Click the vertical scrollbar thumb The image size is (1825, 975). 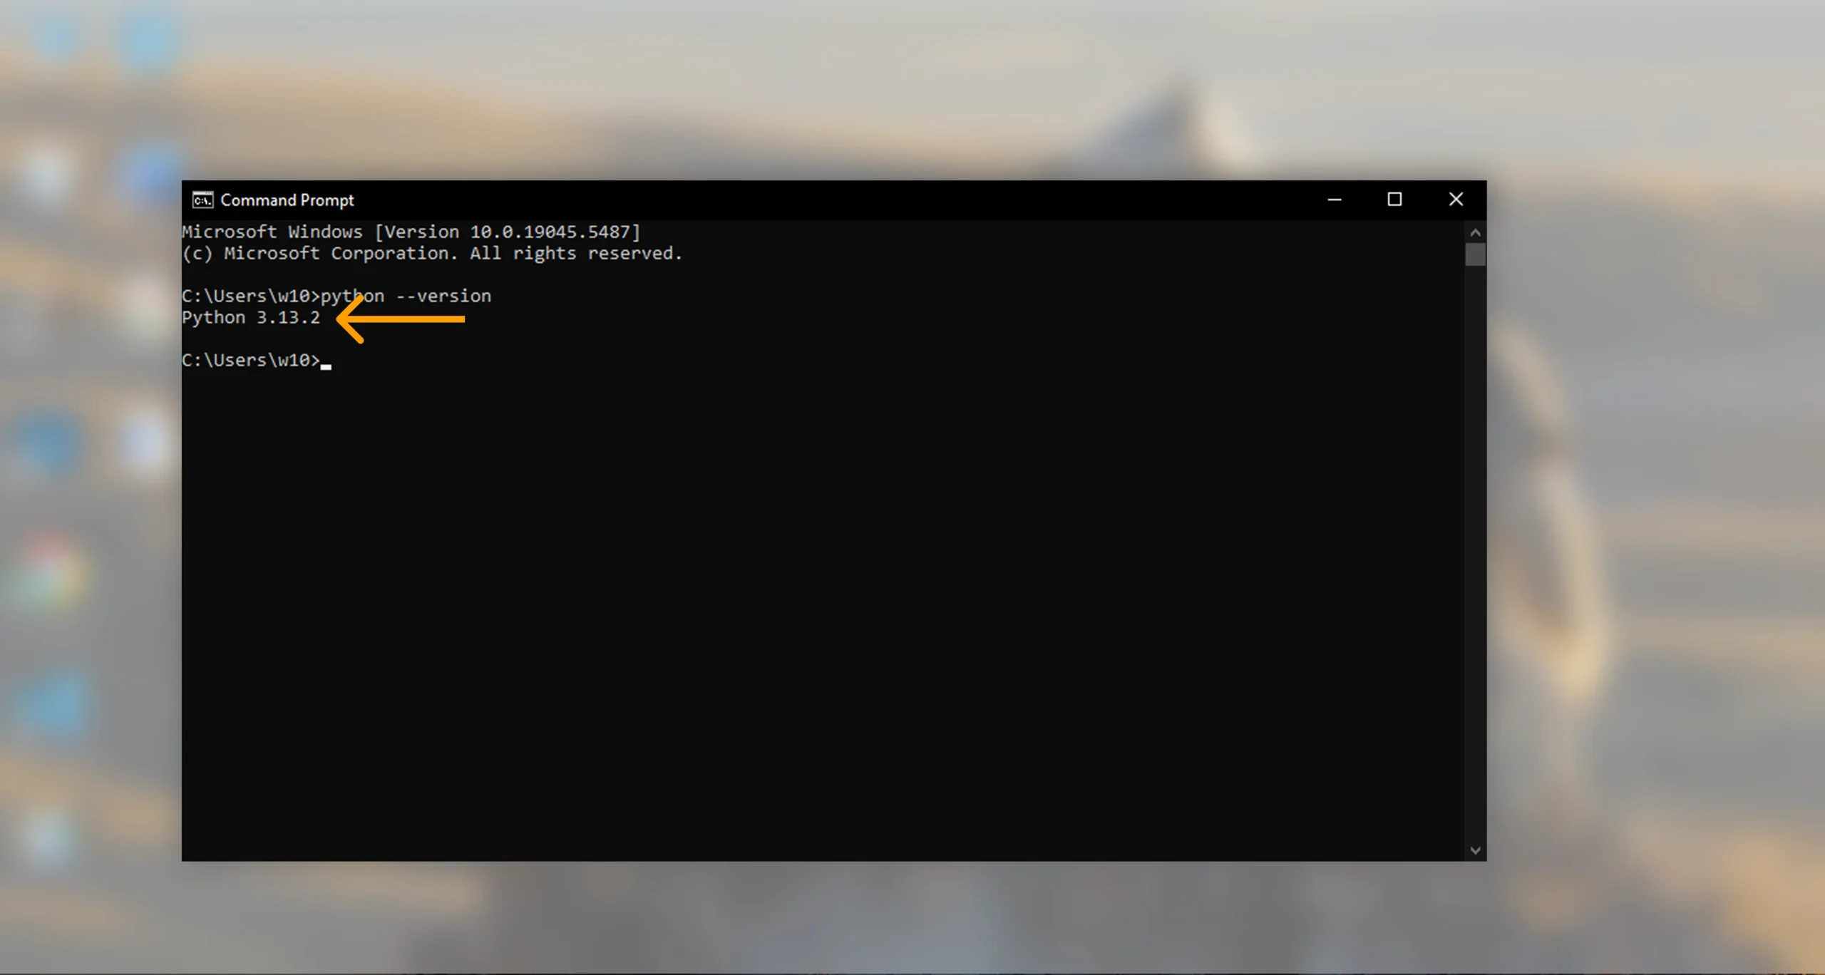click(1475, 254)
